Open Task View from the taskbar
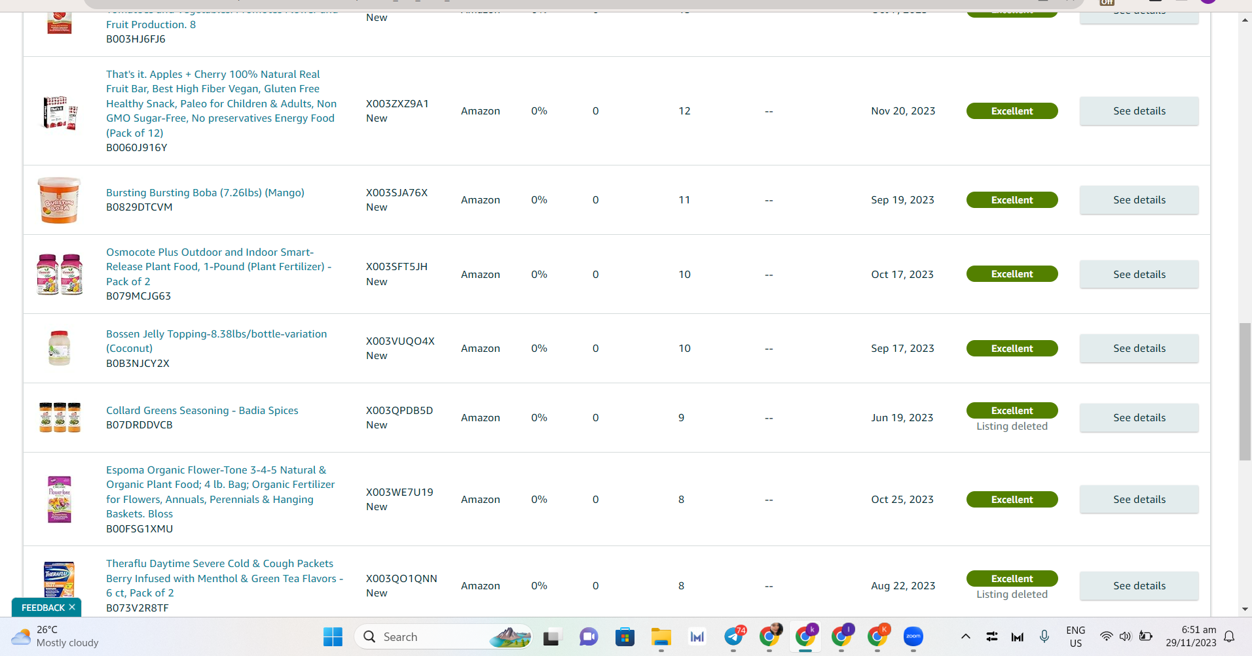 [x=552, y=636]
